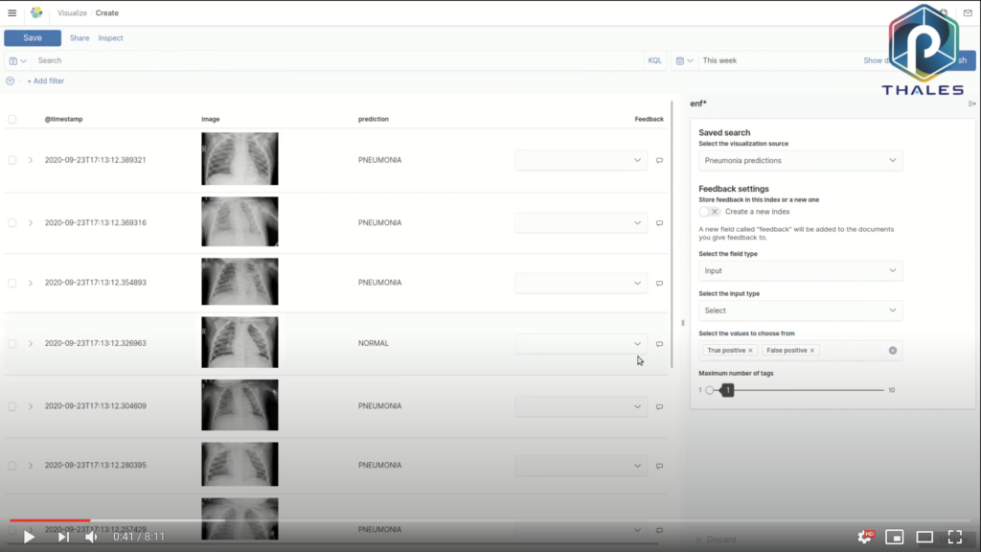This screenshot has width=981, height=552.
Task: Mute the video volume
Action: (x=91, y=537)
